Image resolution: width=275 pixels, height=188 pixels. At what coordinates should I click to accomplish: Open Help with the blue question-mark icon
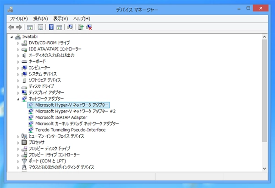[x=51, y=27]
